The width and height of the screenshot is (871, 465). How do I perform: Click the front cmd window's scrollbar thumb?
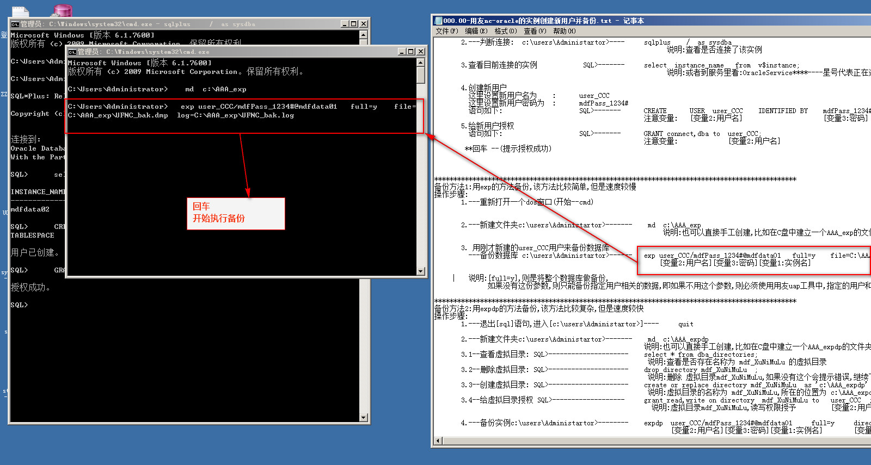[x=420, y=75]
